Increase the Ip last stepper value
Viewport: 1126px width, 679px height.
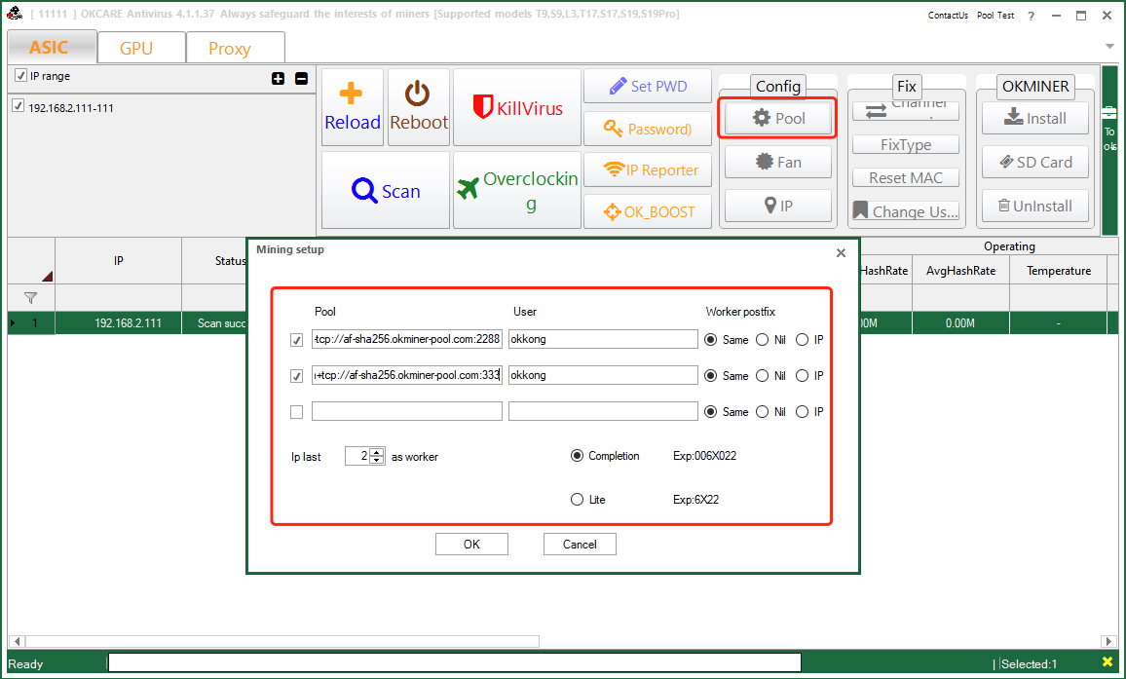[377, 452]
